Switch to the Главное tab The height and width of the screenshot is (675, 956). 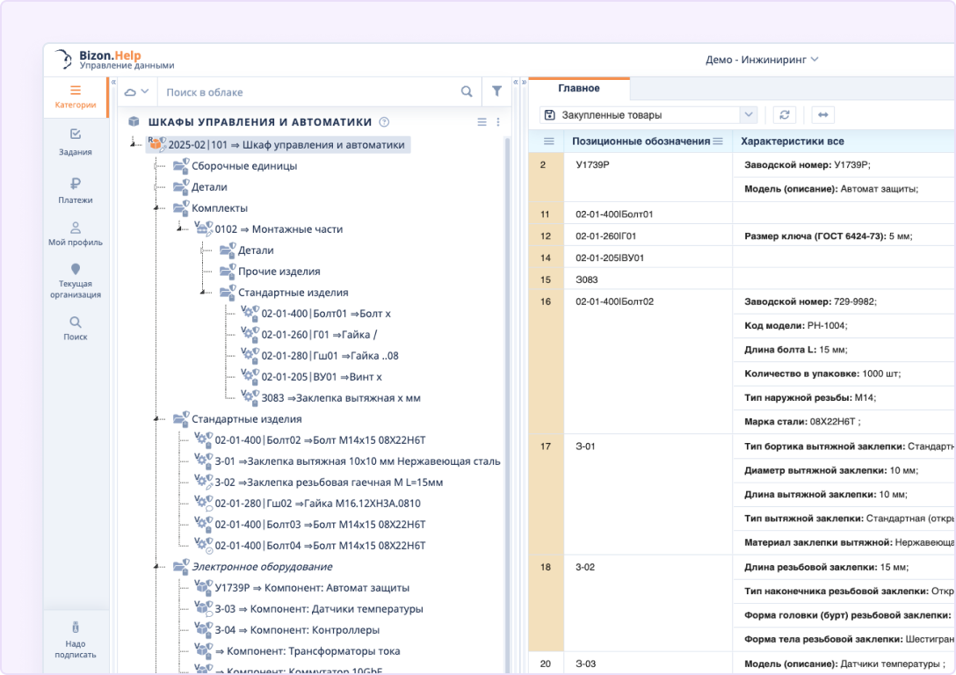[579, 89]
